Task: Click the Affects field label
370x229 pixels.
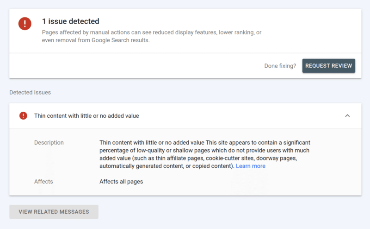Action: point(43,181)
